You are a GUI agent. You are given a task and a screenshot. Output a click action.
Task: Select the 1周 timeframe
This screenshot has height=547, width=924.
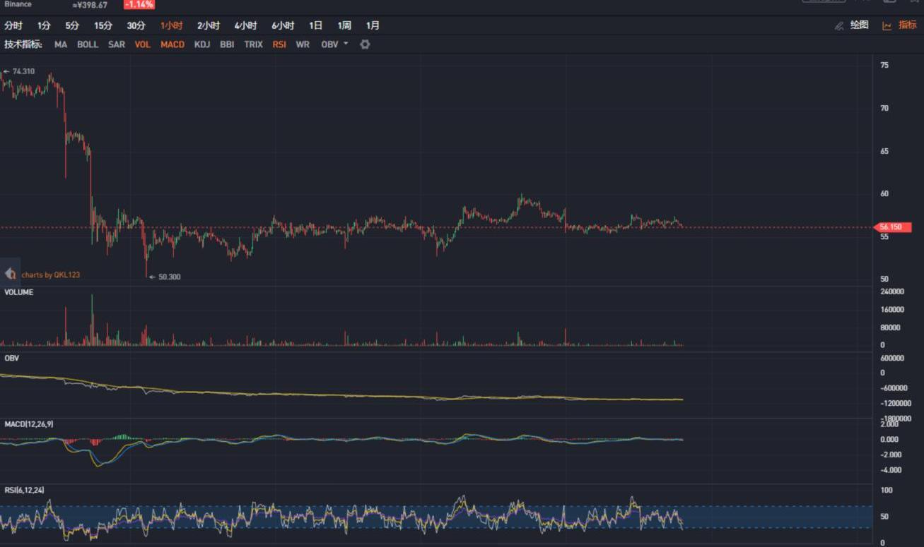344,25
